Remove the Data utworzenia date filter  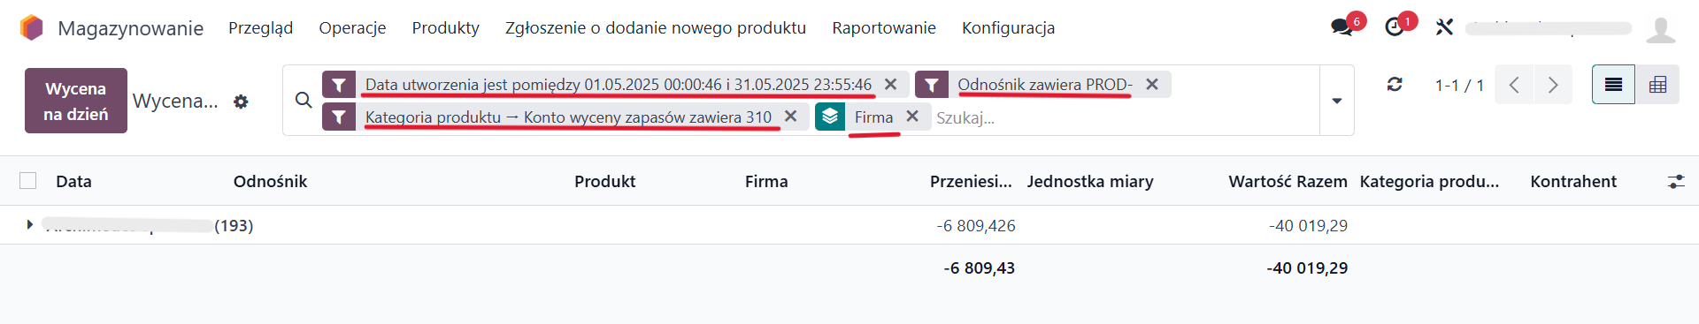(x=891, y=84)
